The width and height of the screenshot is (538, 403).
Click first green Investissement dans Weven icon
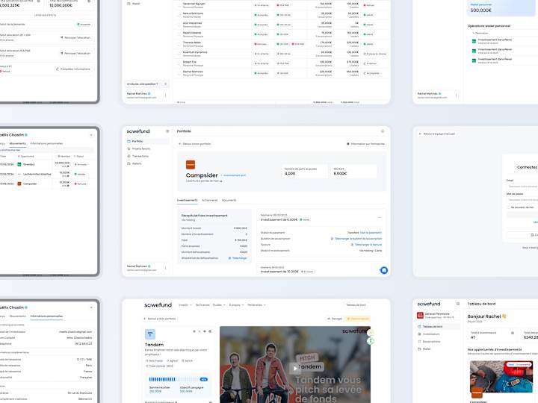pos(474,41)
